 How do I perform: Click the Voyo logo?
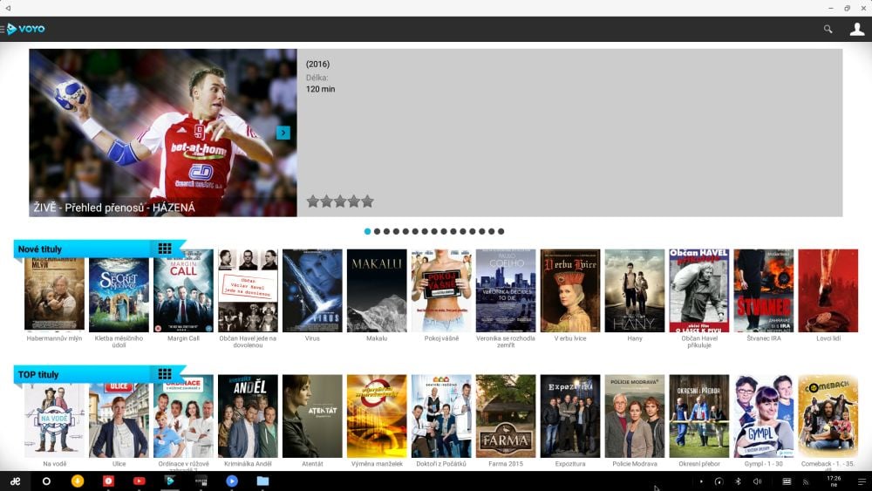click(26, 29)
